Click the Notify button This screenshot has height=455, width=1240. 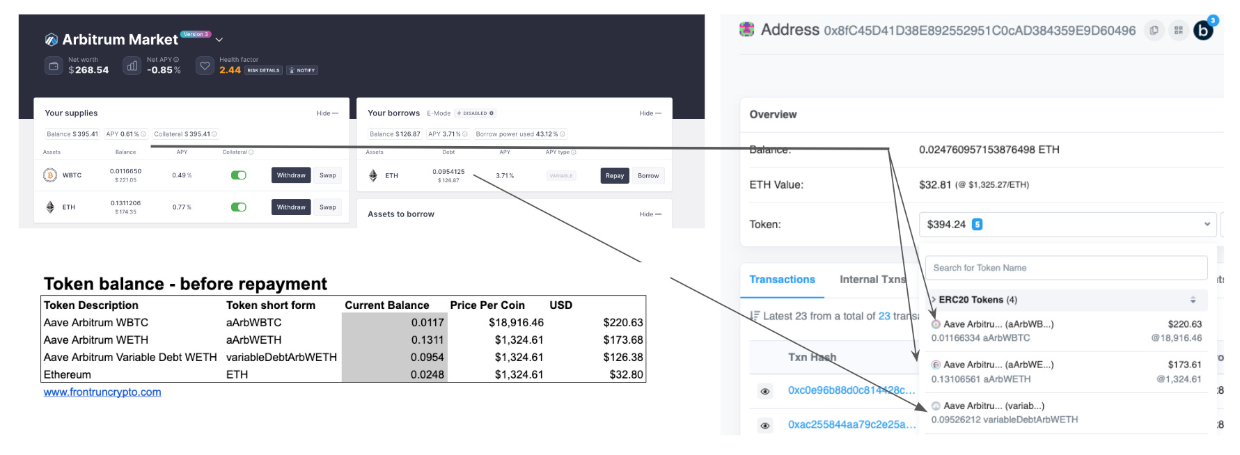coord(302,70)
